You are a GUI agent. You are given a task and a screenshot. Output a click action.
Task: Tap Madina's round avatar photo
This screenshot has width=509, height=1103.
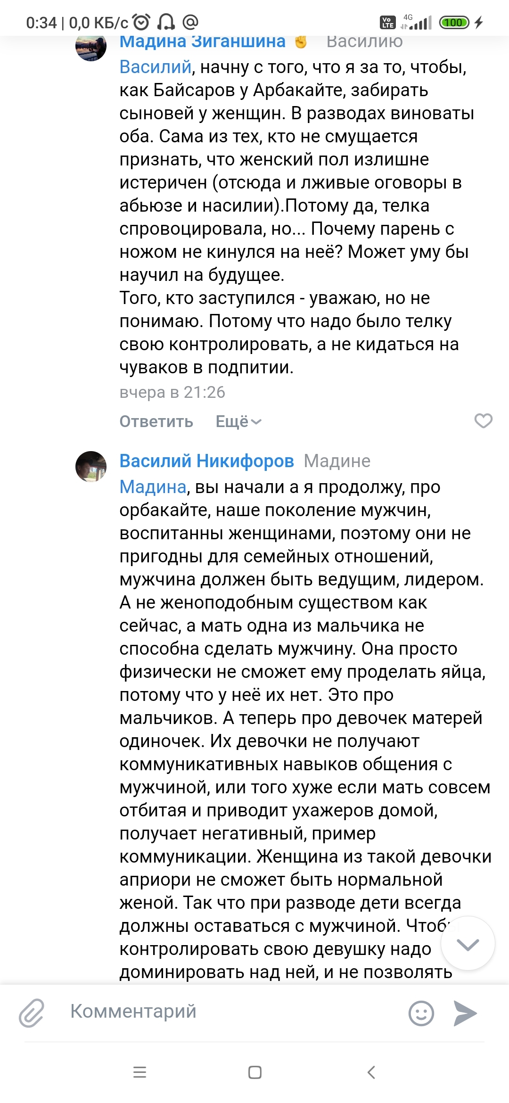[x=91, y=46]
